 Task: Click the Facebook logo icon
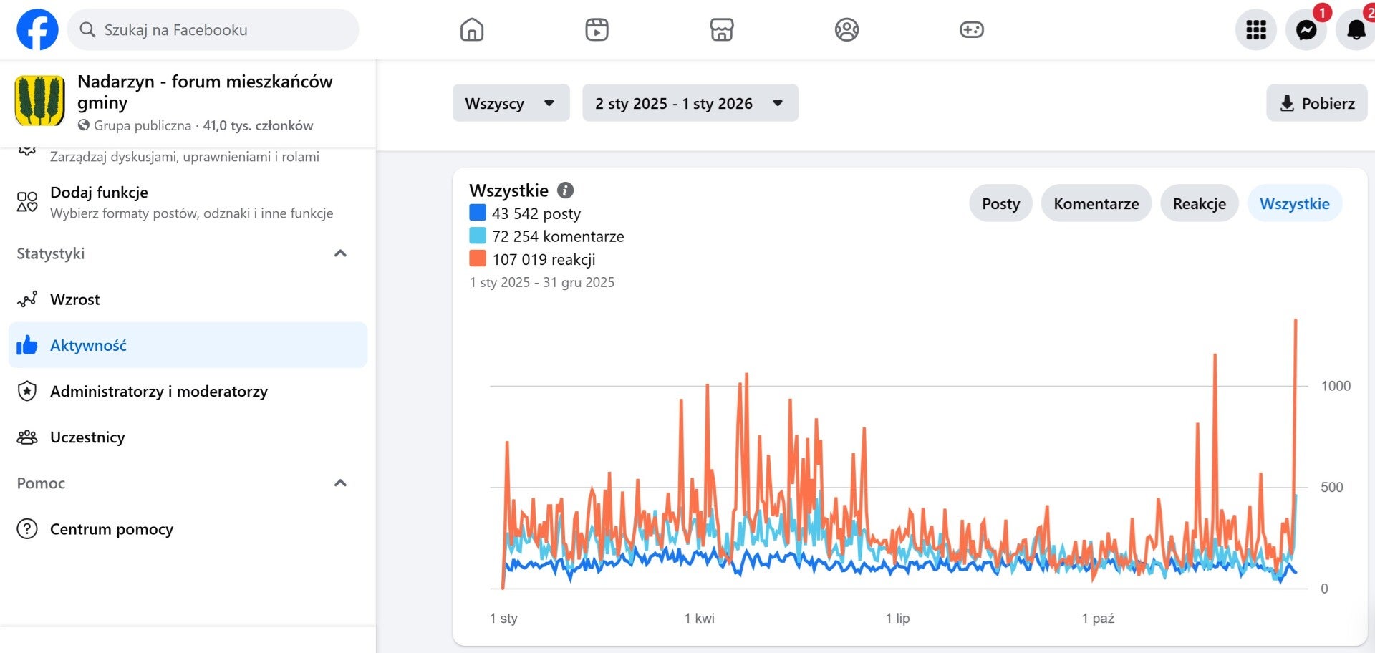point(37,30)
